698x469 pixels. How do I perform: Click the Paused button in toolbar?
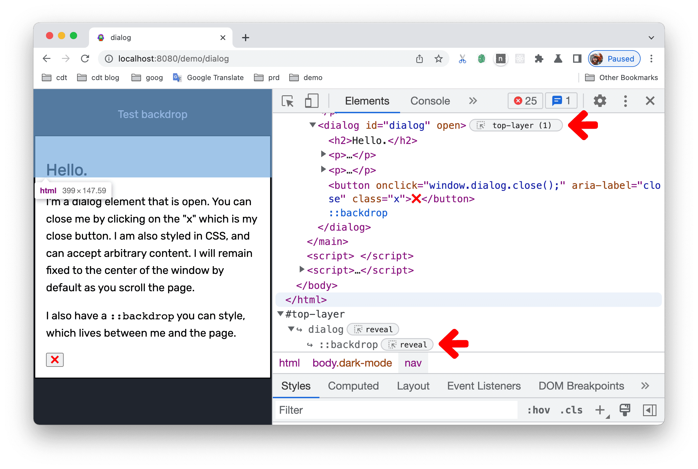[619, 58]
